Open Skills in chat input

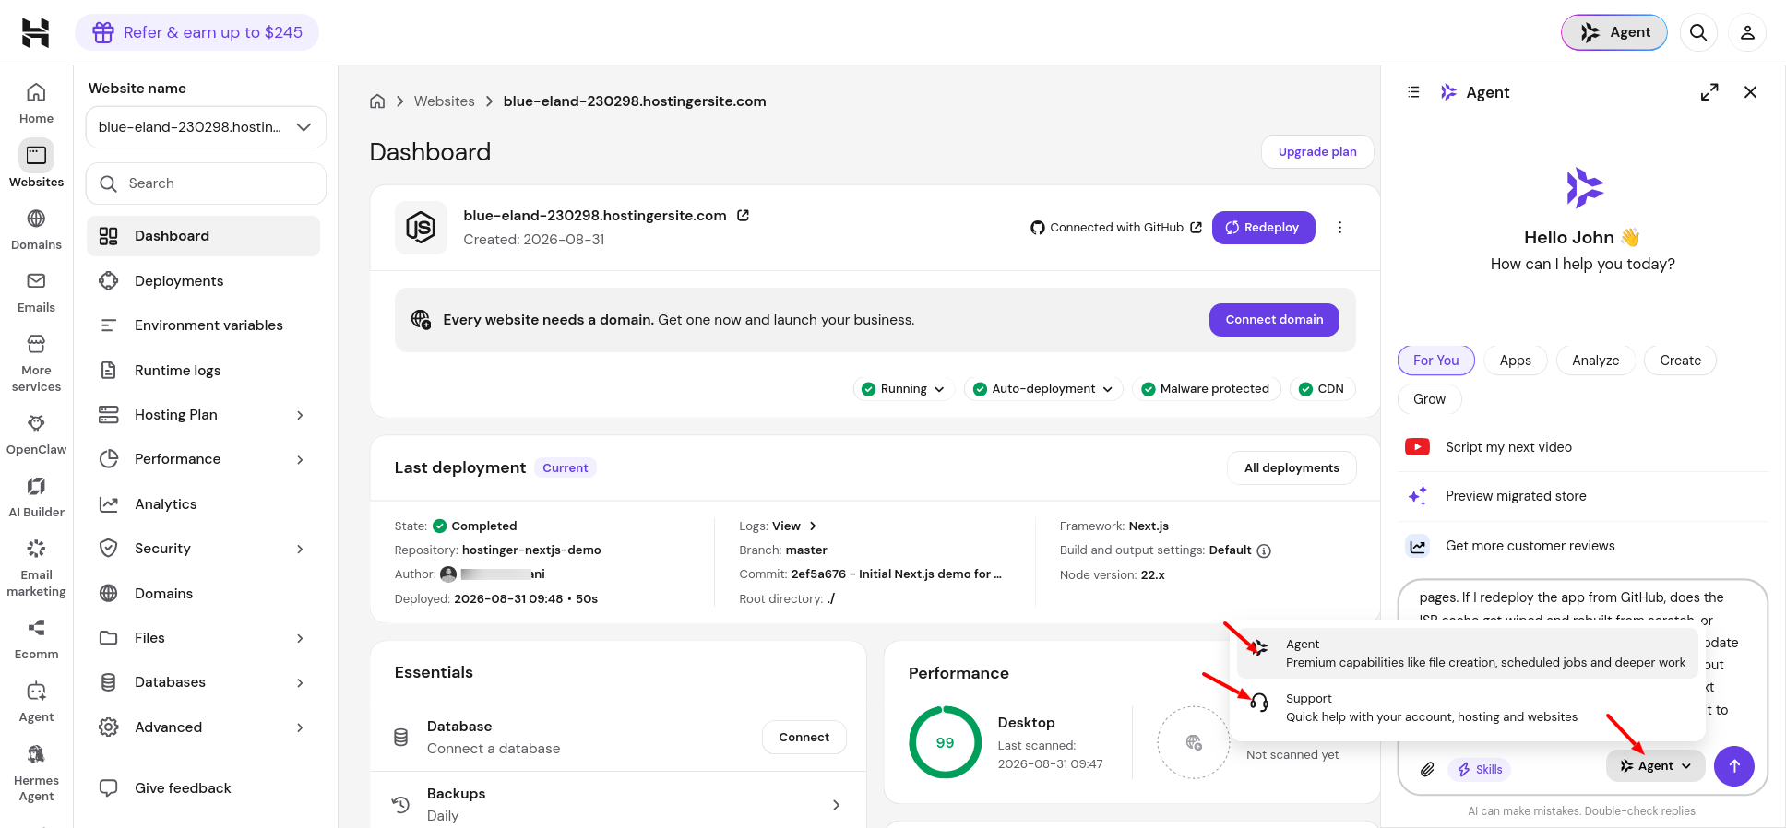(1480, 769)
